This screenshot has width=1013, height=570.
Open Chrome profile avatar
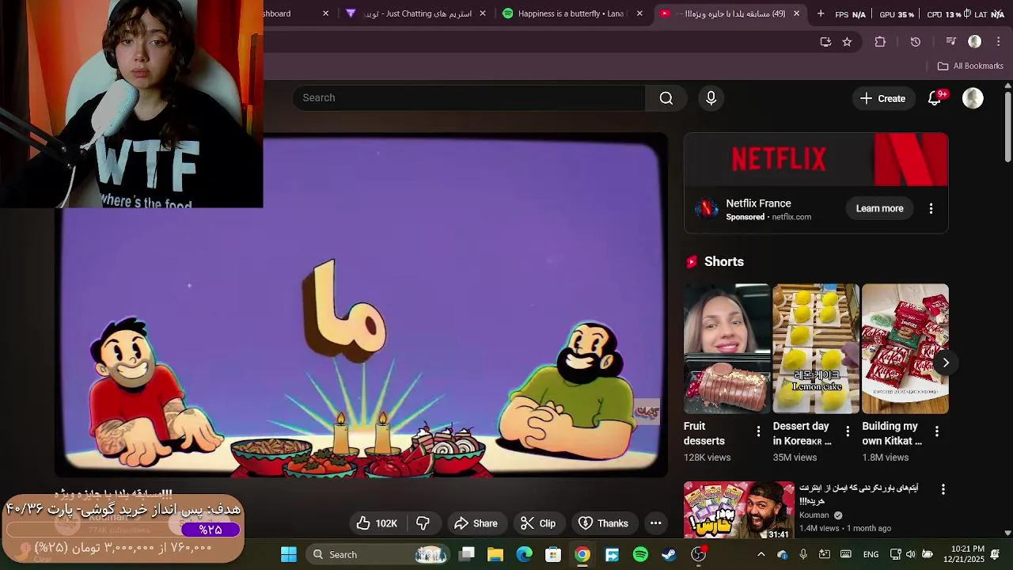975,42
